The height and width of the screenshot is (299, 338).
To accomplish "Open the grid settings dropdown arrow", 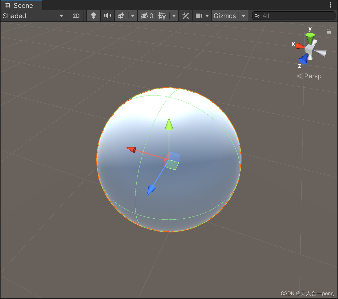I will pyautogui.click(x=174, y=16).
